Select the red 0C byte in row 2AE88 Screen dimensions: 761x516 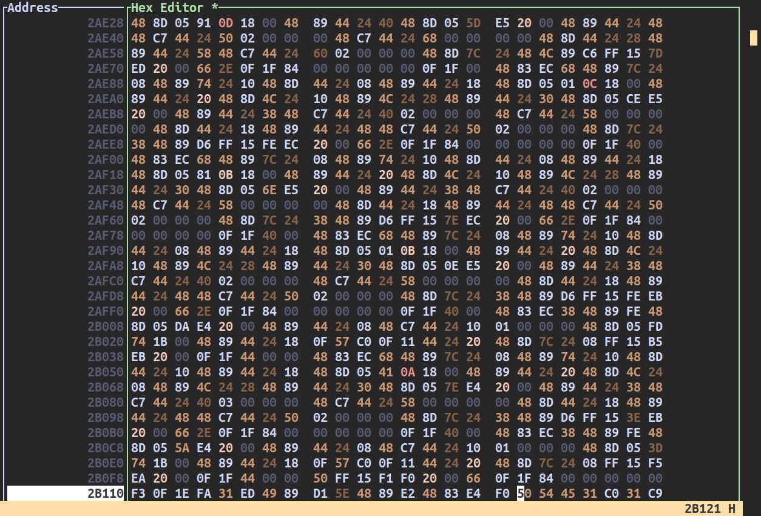point(590,84)
